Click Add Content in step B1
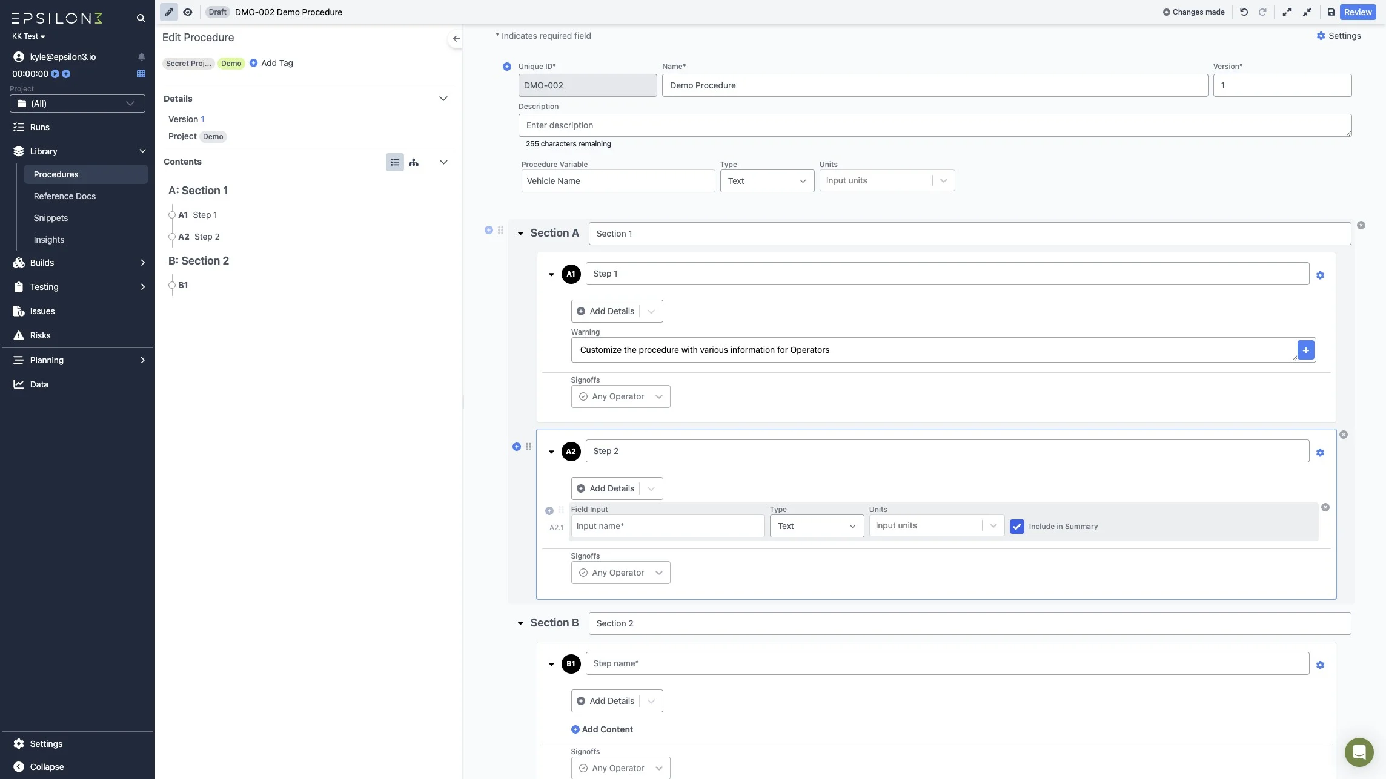This screenshot has height=779, width=1386. tap(602, 729)
